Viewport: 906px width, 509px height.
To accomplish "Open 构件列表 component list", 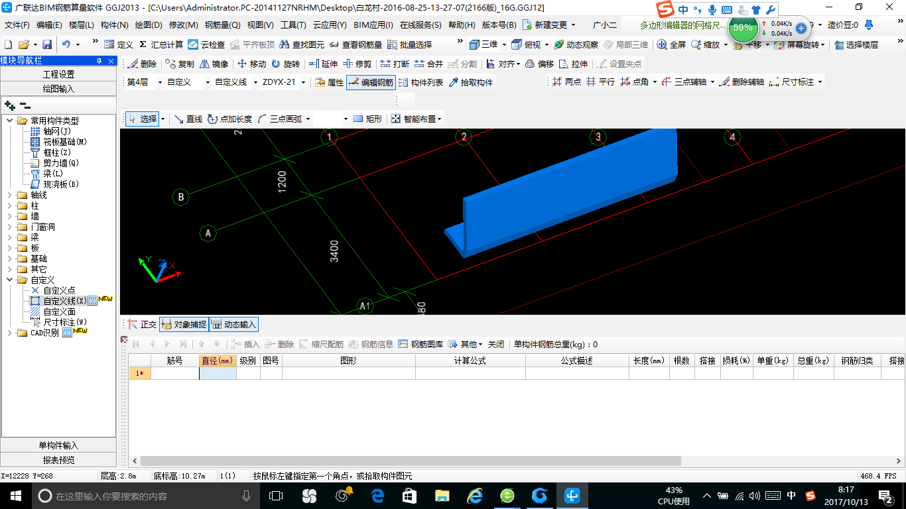I will (x=421, y=83).
